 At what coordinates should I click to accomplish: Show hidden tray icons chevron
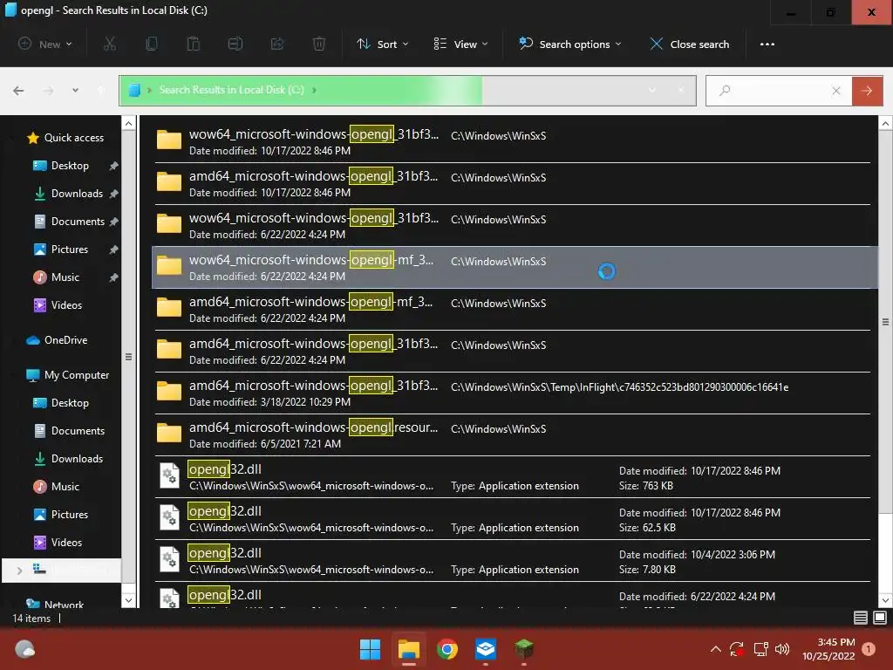coord(716,649)
